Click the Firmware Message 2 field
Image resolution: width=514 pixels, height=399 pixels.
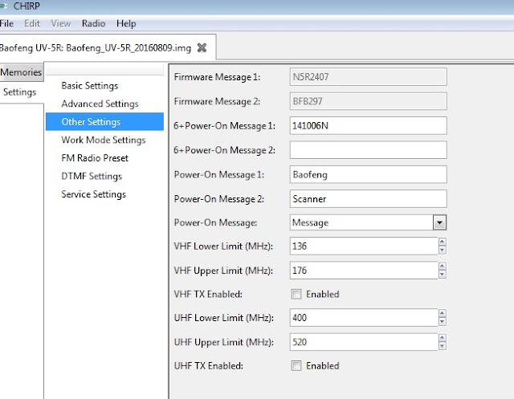click(x=368, y=101)
